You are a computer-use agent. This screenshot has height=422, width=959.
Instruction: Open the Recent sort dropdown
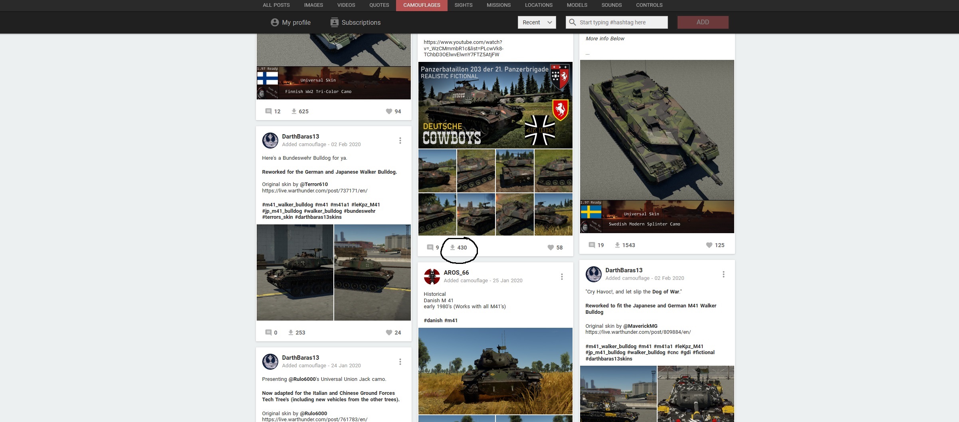537,22
